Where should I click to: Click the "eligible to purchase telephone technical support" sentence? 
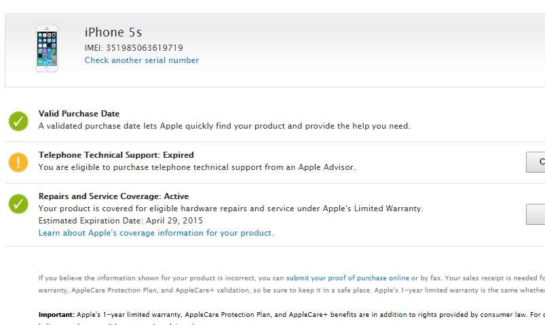point(196,167)
